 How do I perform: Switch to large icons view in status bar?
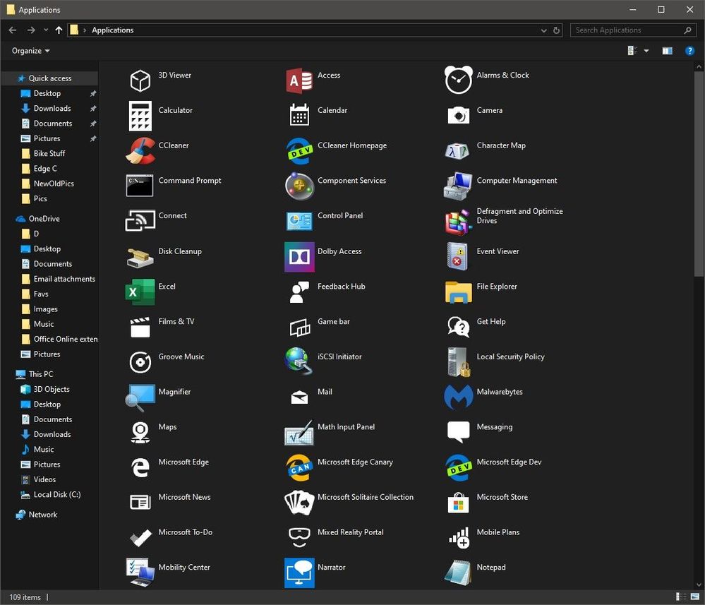pos(694,597)
